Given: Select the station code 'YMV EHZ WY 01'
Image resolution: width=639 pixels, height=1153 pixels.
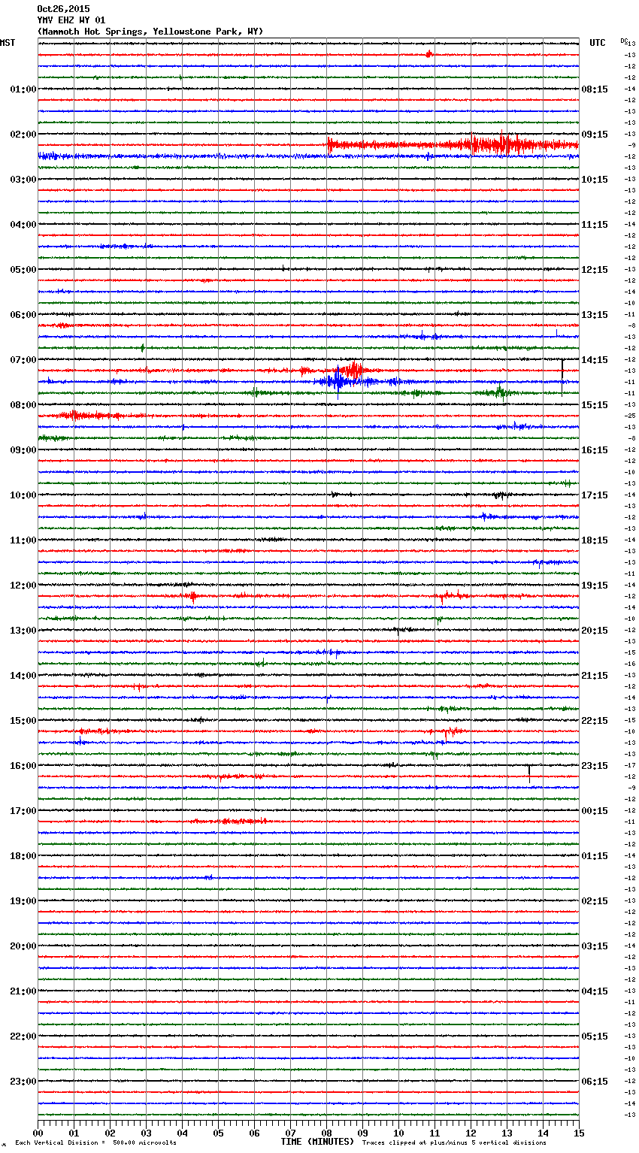Looking at the screenshot, I should point(71,20).
